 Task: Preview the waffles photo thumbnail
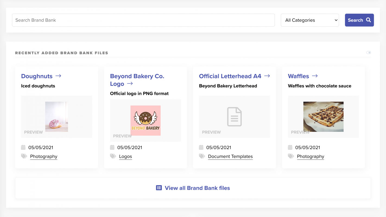click(323, 117)
